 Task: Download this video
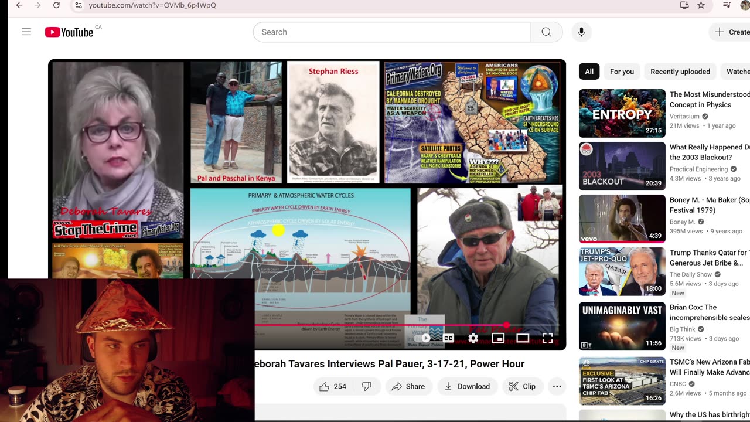[467, 386]
